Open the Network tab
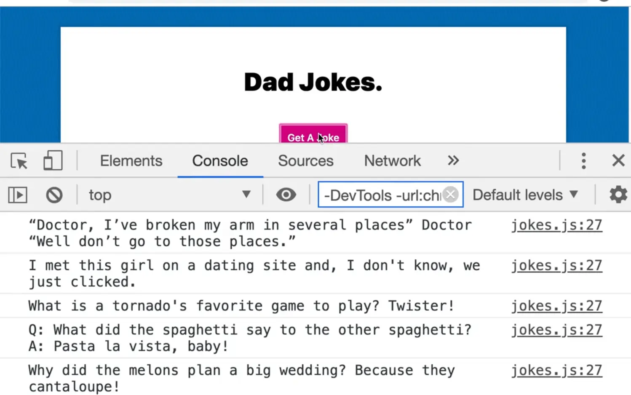 tap(392, 161)
